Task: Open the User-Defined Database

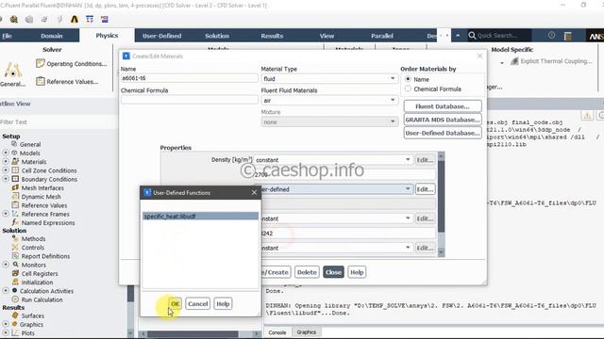Action: tap(443, 133)
